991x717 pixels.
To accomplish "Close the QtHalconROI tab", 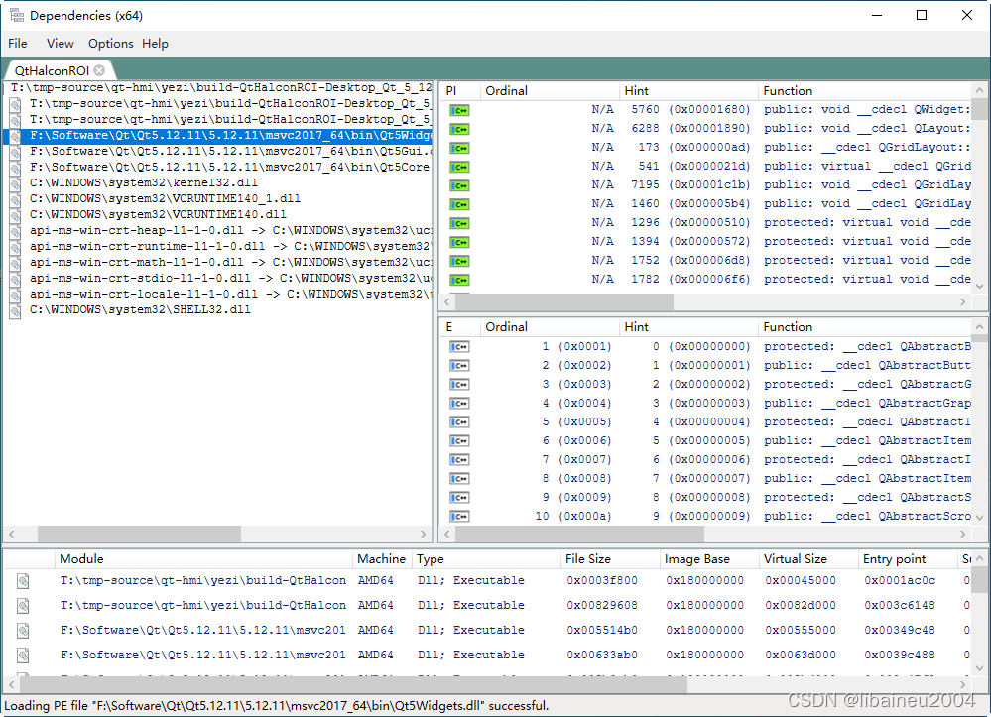I will (x=99, y=70).
